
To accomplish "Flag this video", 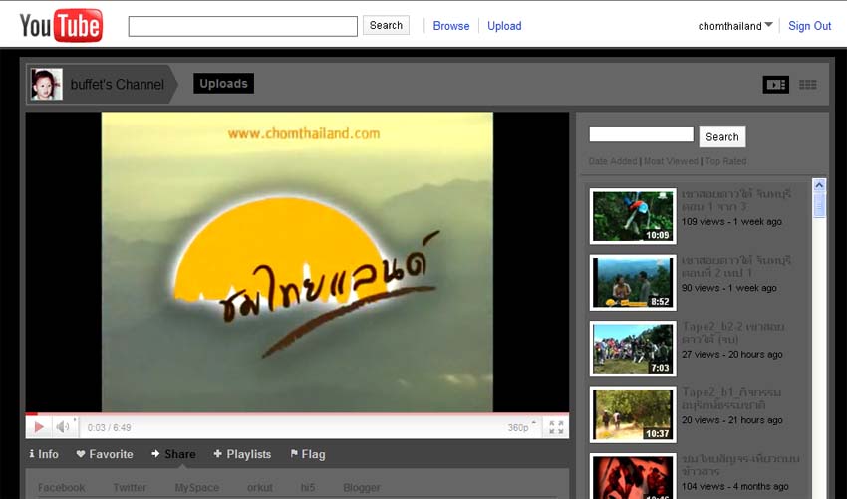I will (308, 454).
